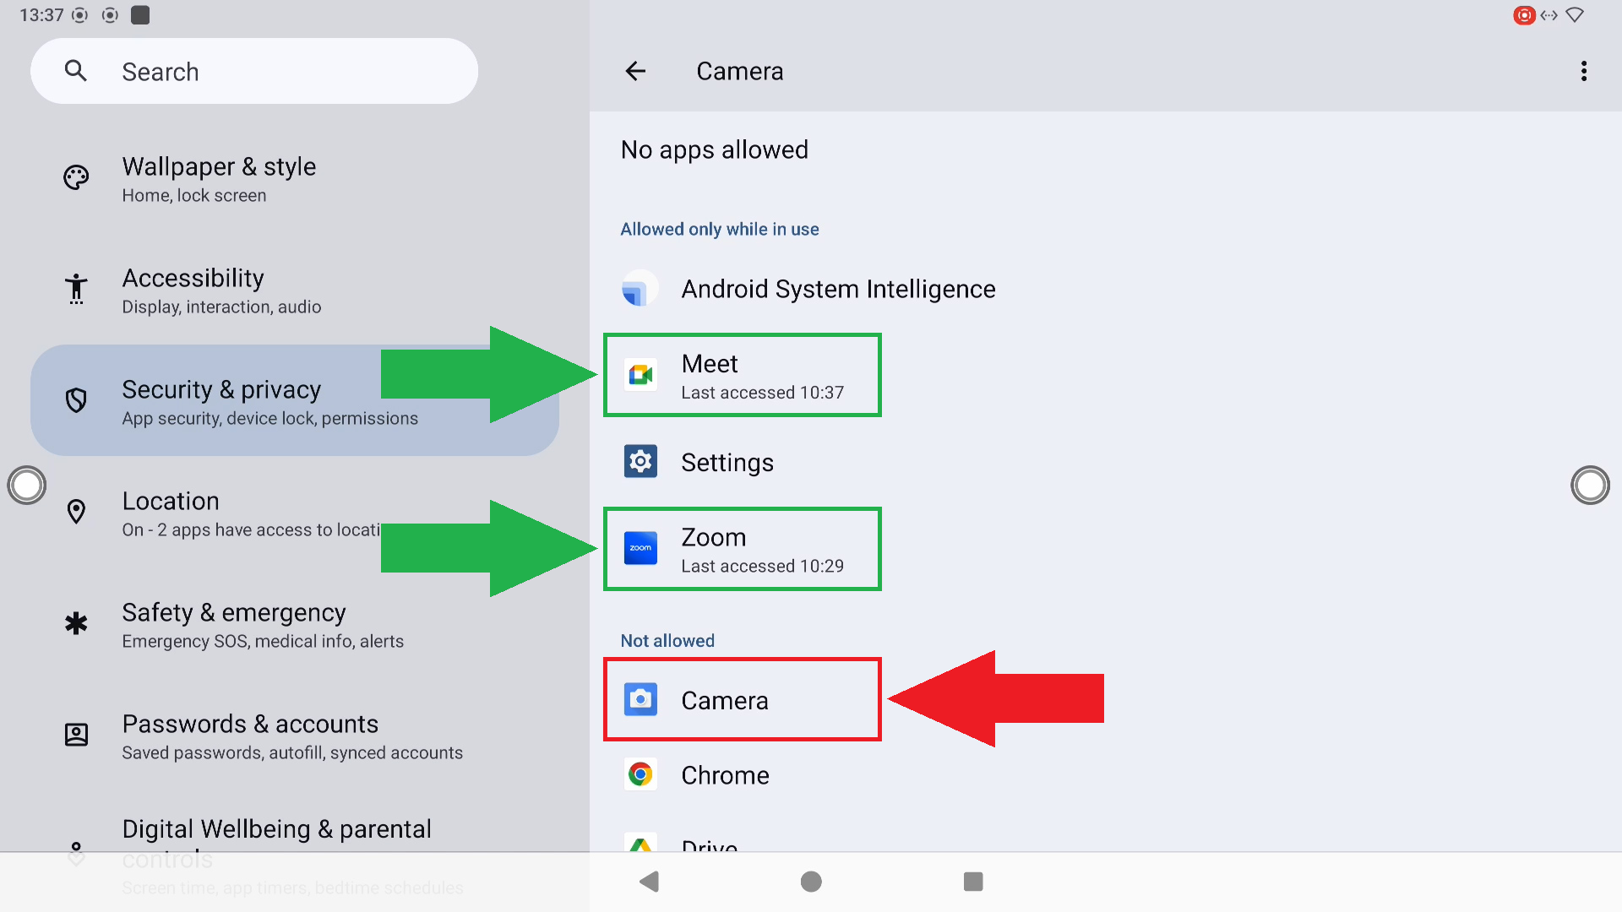The width and height of the screenshot is (1622, 912).
Task: Tap the search magnifier icon
Action: (x=76, y=71)
